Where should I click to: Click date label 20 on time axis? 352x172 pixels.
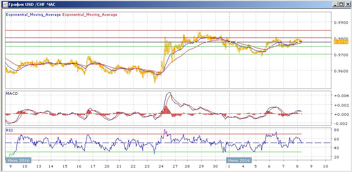point(107,166)
